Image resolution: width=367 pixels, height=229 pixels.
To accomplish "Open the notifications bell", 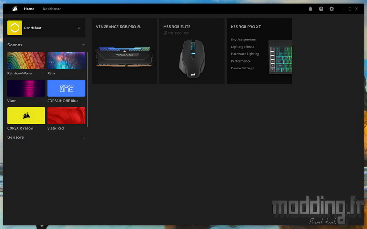I will click(x=311, y=9).
